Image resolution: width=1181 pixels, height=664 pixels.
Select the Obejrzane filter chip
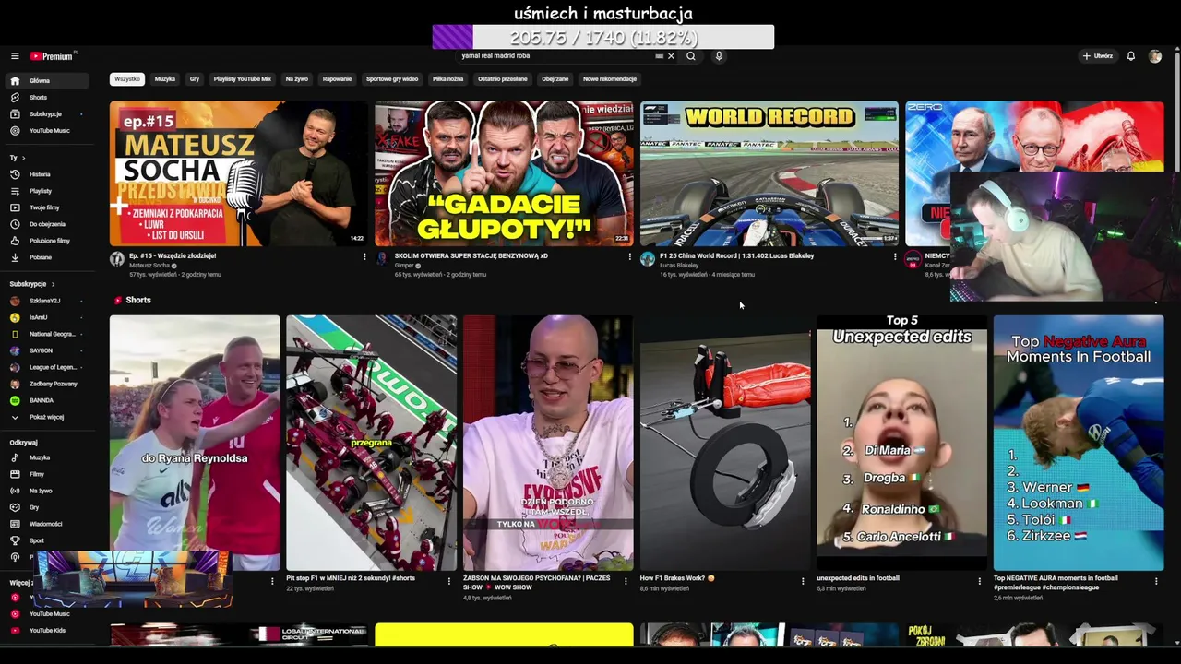(555, 79)
